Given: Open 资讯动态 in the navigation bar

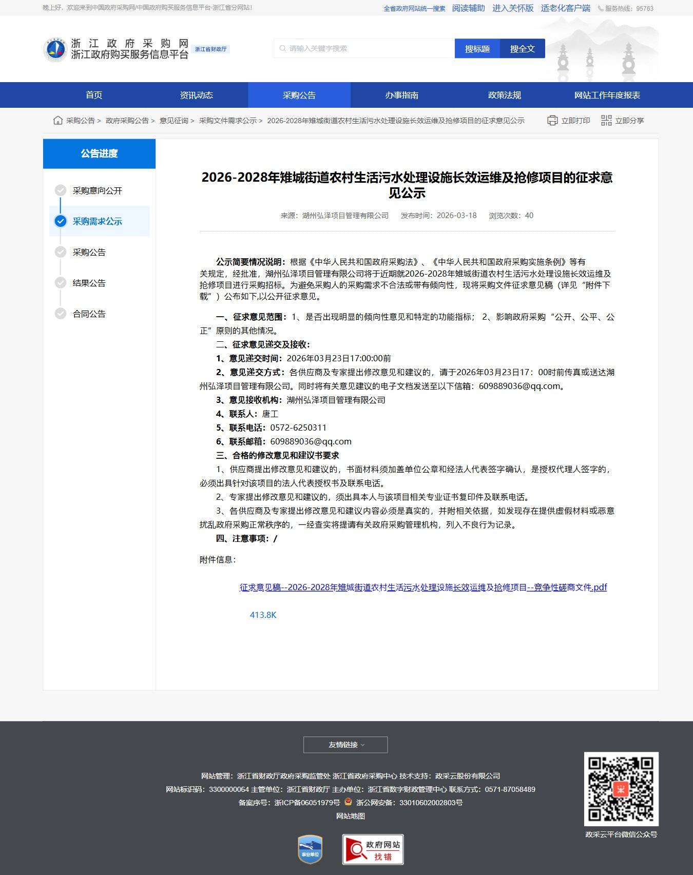Looking at the screenshot, I should [x=197, y=95].
